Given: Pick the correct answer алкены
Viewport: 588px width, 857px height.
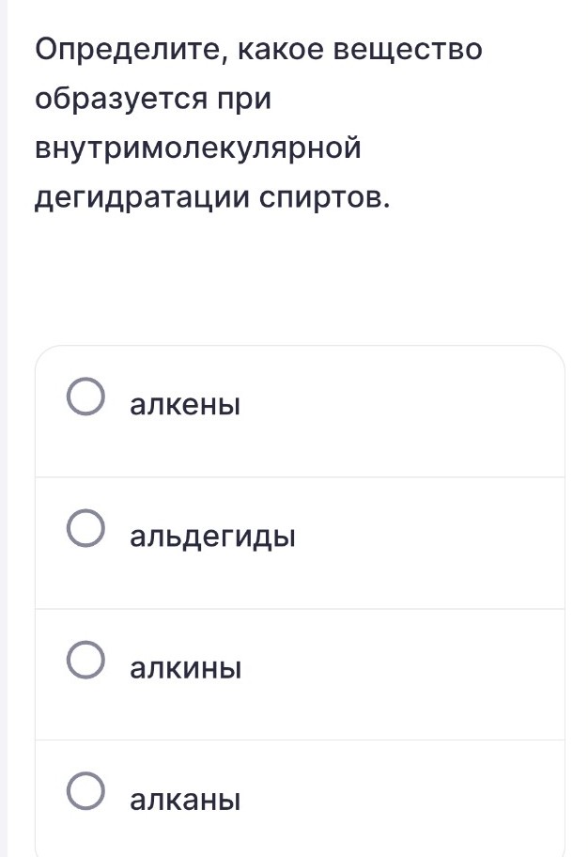Looking at the screenshot, I should tap(184, 404).
